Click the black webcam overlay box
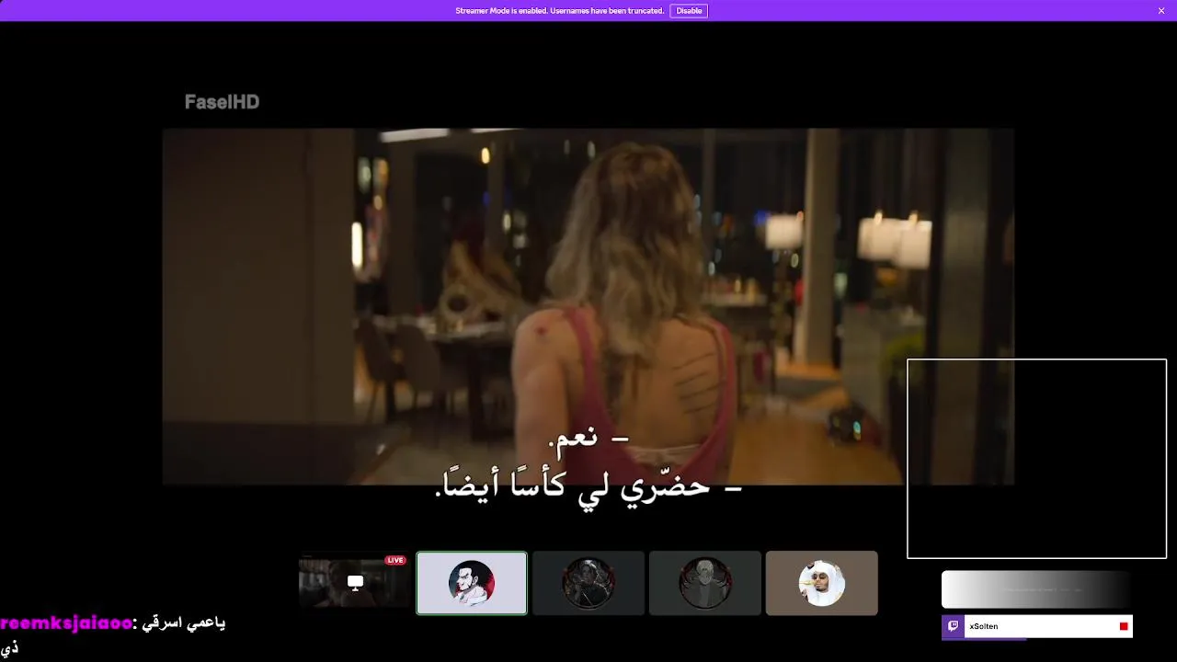This screenshot has height=662, width=1177. click(1036, 459)
